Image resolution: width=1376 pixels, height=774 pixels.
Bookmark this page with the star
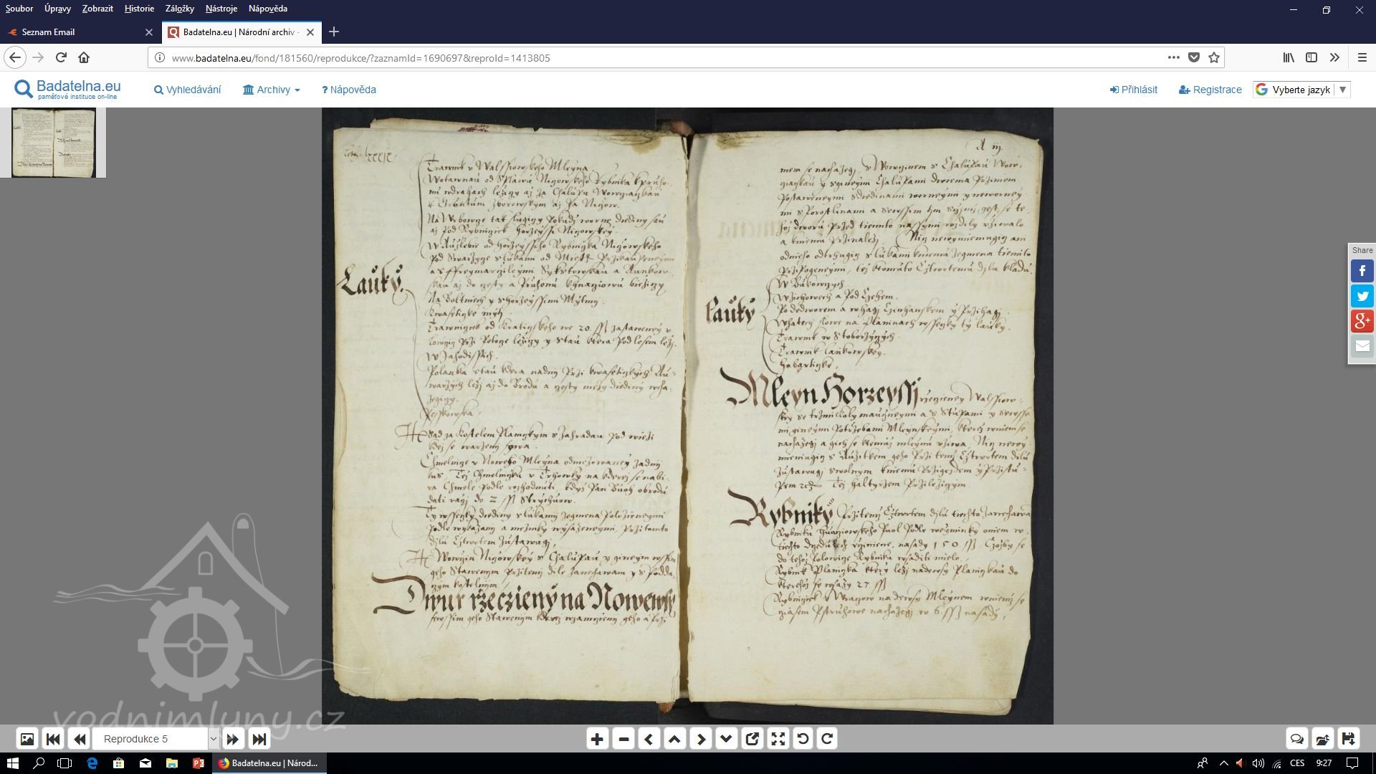pos(1213,57)
